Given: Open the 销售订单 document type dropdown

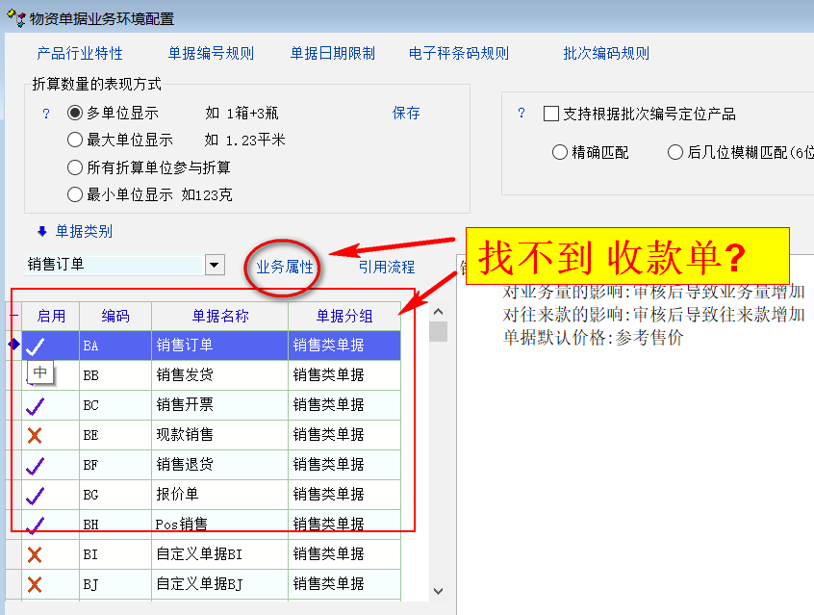Looking at the screenshot, I should tap(215, 265).
